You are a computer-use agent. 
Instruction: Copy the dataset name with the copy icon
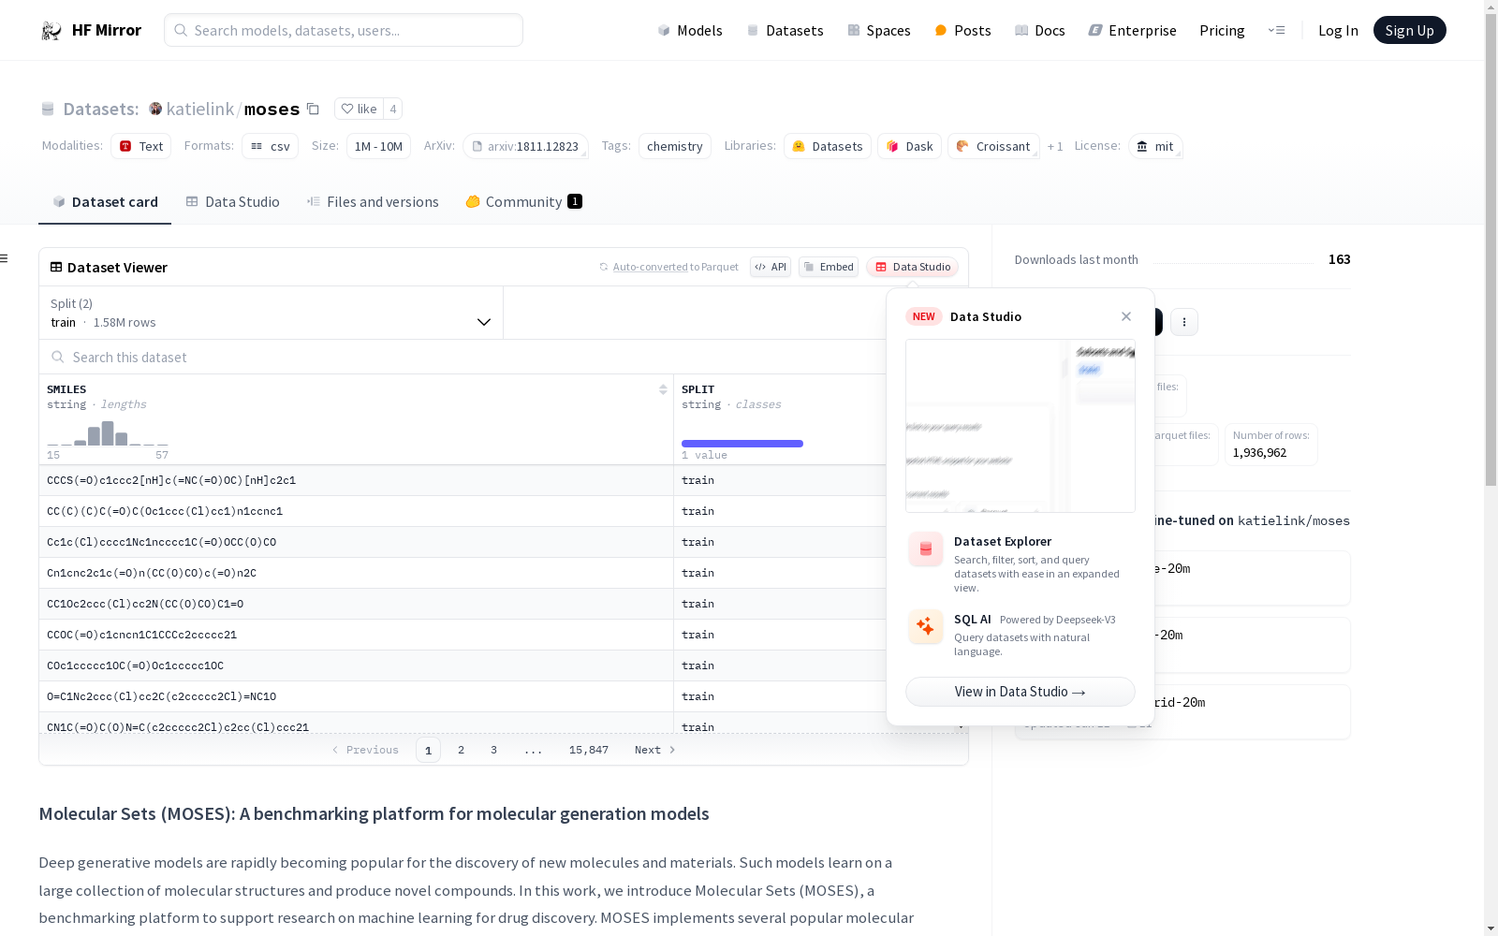313,109
